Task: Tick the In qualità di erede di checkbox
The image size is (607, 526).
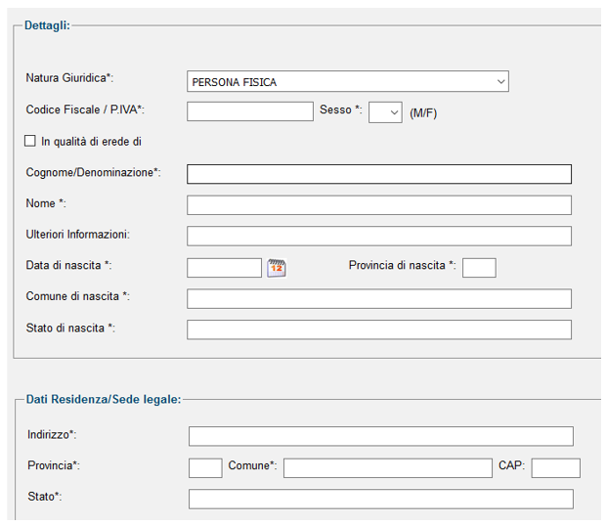Action: (29, 141)
